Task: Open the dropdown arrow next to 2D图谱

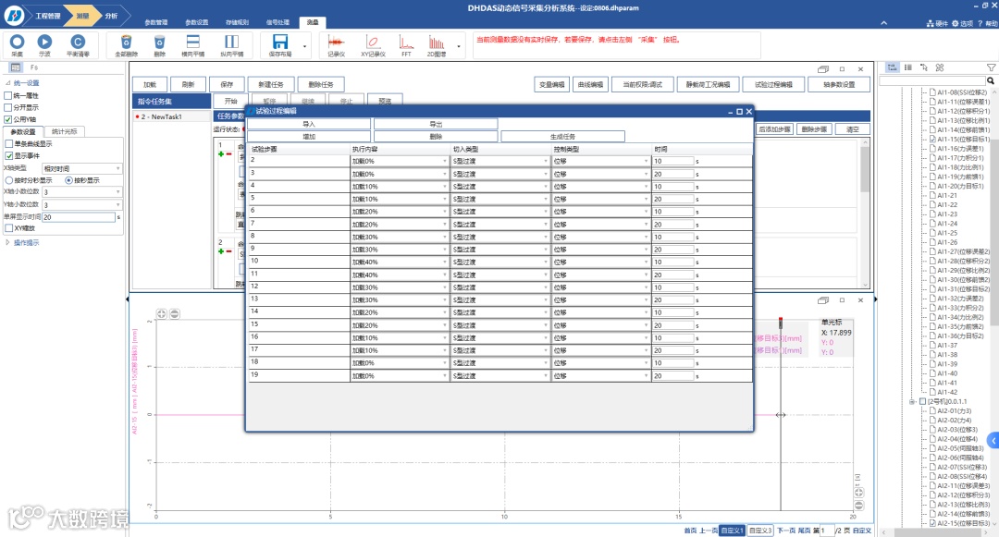Action: pos(459,46)
